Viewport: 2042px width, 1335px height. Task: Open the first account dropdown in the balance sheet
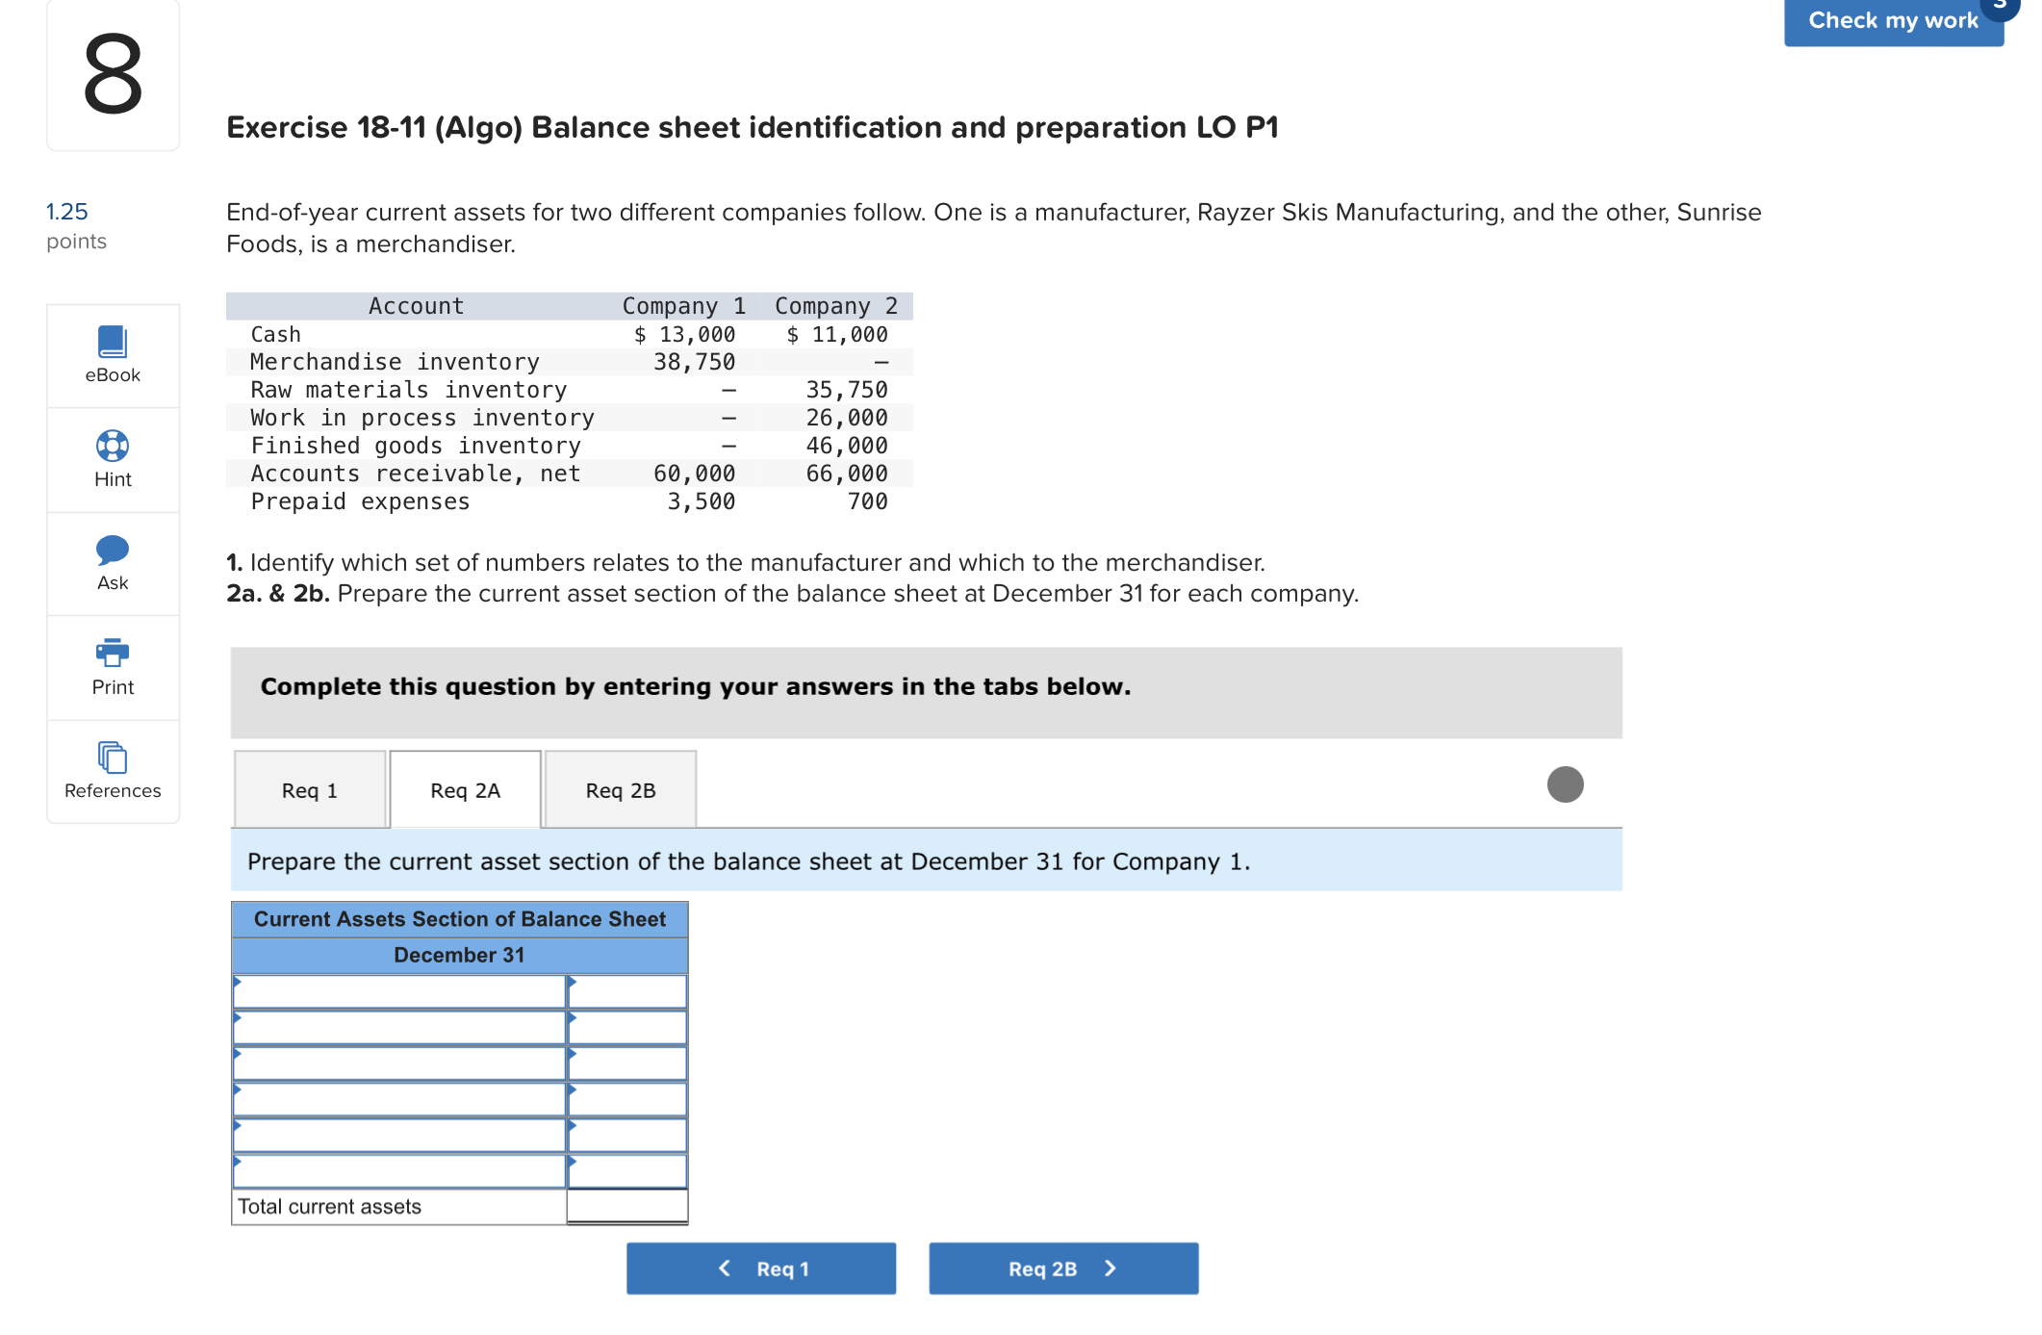point(399,989)
